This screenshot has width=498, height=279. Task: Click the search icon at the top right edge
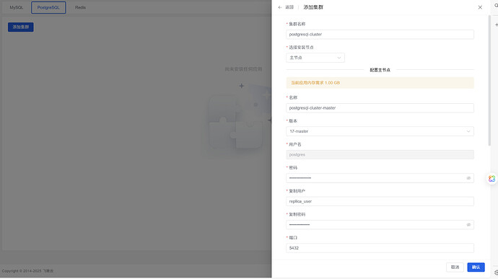pos(496,6)
